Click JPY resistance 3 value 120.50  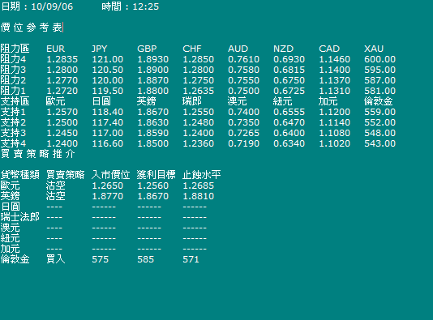pos(107,70)
